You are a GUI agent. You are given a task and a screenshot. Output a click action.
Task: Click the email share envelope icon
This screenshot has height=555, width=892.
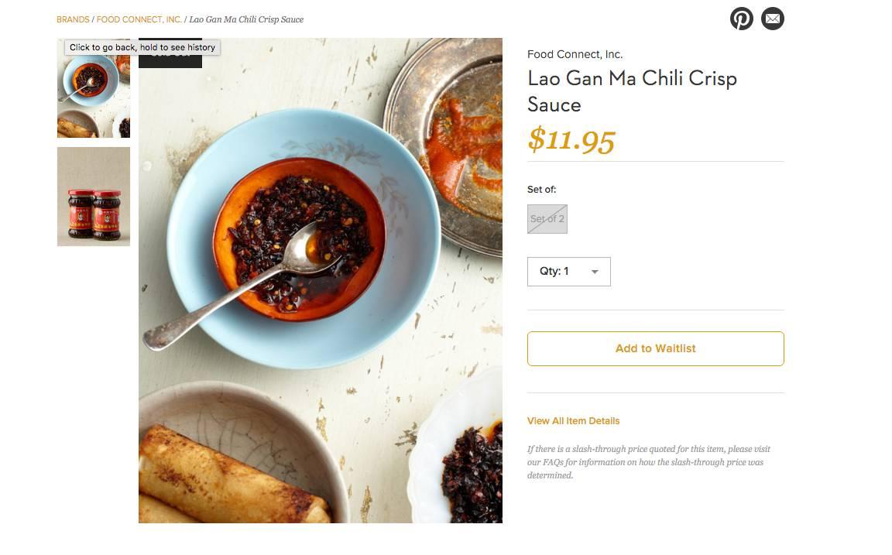pyautogui.click(x=772, y=19)
